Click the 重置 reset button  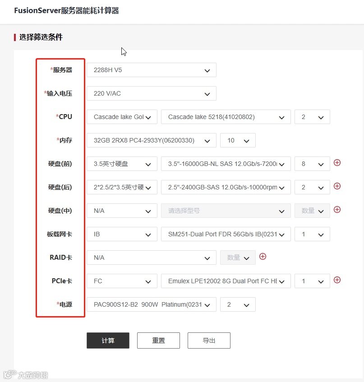[158, 341]
